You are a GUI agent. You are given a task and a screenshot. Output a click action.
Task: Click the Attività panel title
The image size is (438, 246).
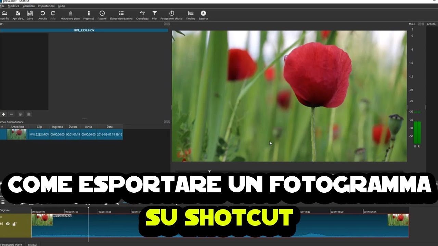tap(431, 24)
